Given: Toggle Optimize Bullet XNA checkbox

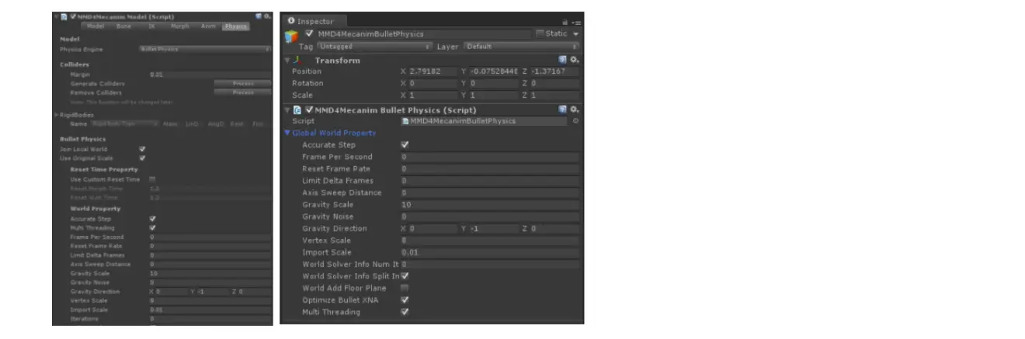Looking at the screenshot, I should (x=405, y=300).
